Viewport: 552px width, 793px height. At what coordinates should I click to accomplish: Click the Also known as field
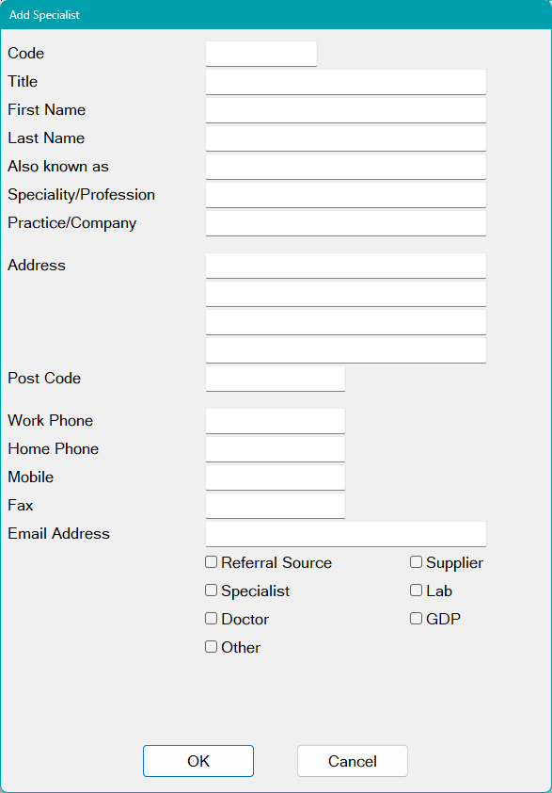[x=345, y=166]
